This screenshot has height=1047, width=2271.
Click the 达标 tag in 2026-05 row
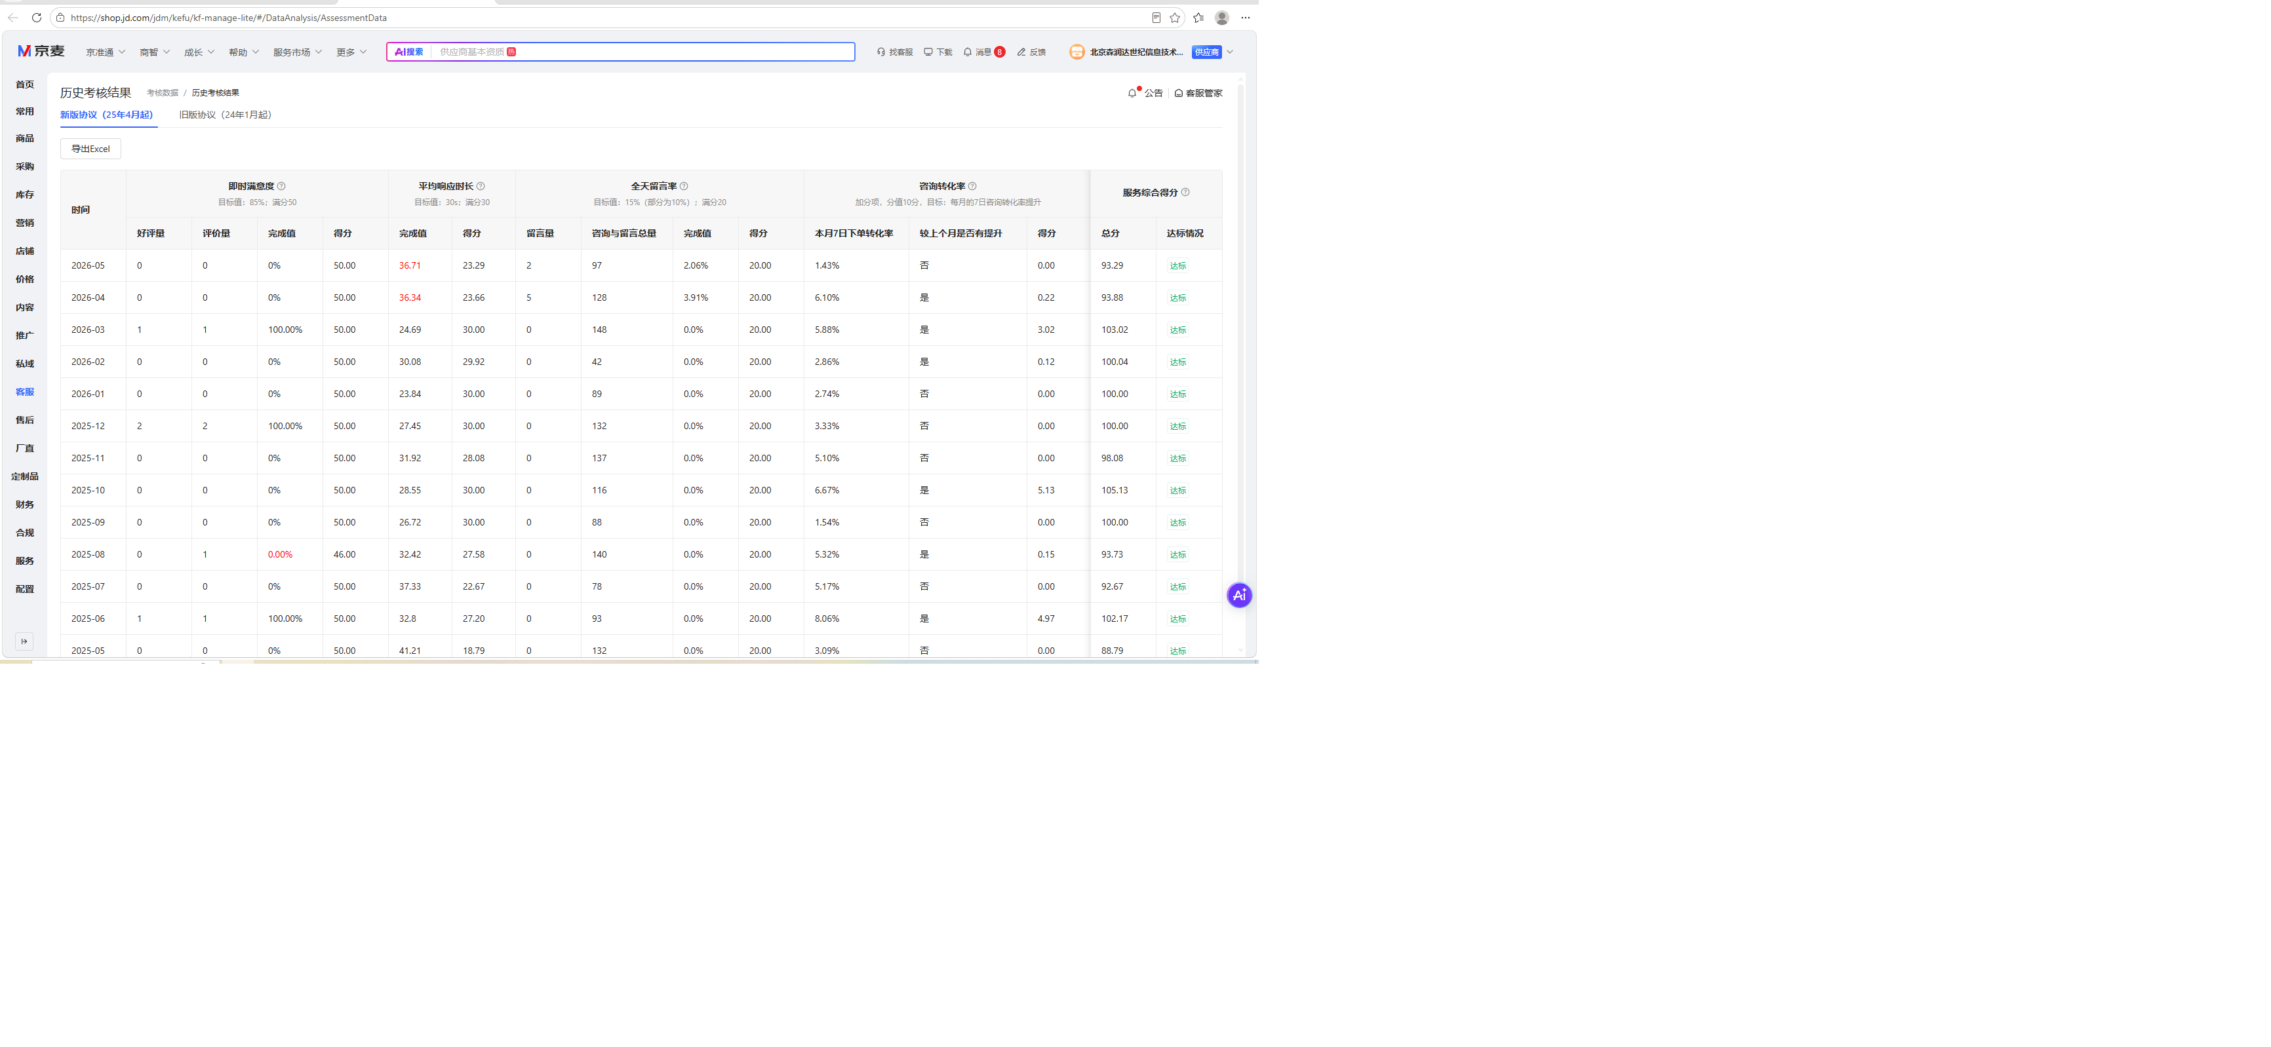tap(1178, 265)
